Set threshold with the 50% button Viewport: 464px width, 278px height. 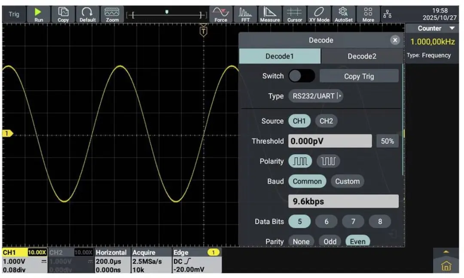tap(388, 141)
